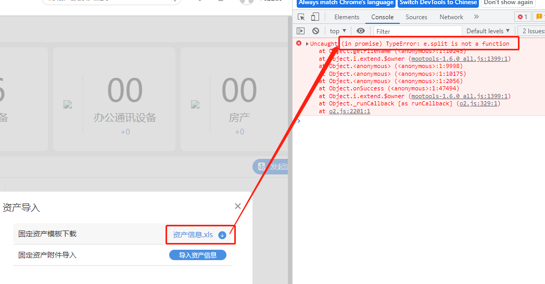Click the orange warning count badge
This screenshot has width=545, height=284.
click(539, 17)
